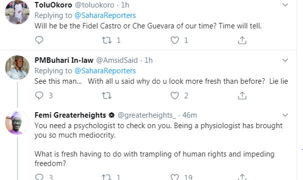Expand options menu for PMBuhari In-law's tweet

(x=285, y=60)
